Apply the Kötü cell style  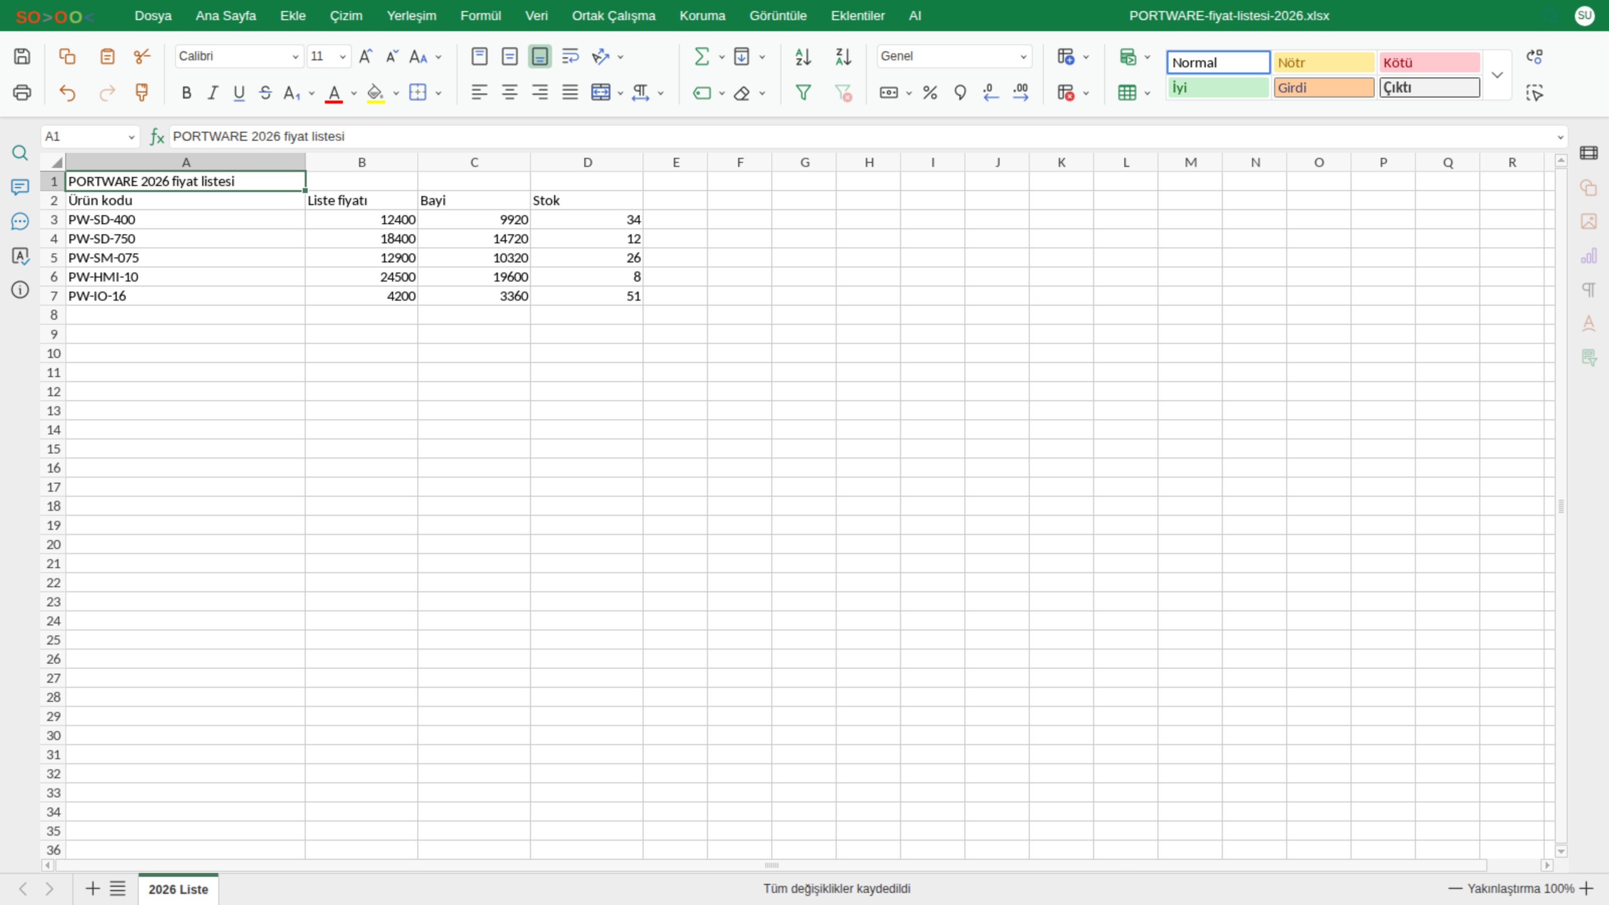coord(1429,62)
